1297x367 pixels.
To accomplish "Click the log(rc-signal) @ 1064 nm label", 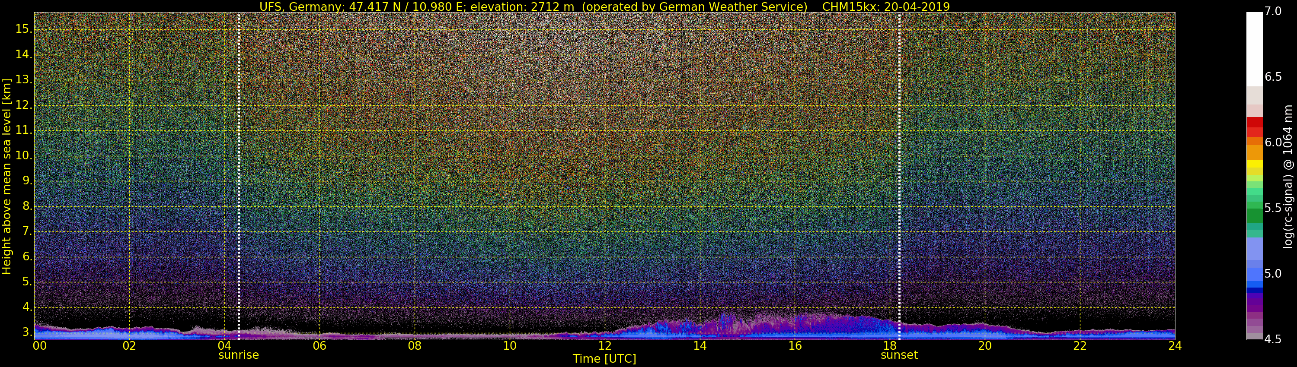I will 1287,177.
